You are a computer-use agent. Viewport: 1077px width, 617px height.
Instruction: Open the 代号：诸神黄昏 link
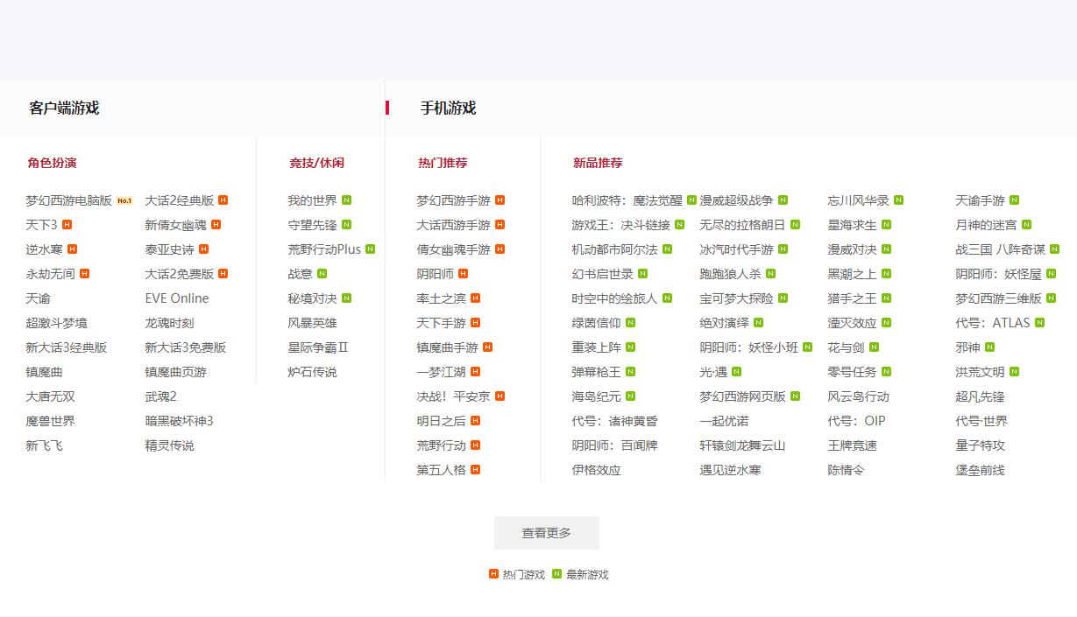[615, 421]
